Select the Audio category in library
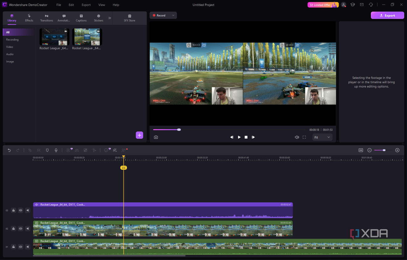Viewport: 407px width, 260px height. pyautogui.click(x=10, y=54)
